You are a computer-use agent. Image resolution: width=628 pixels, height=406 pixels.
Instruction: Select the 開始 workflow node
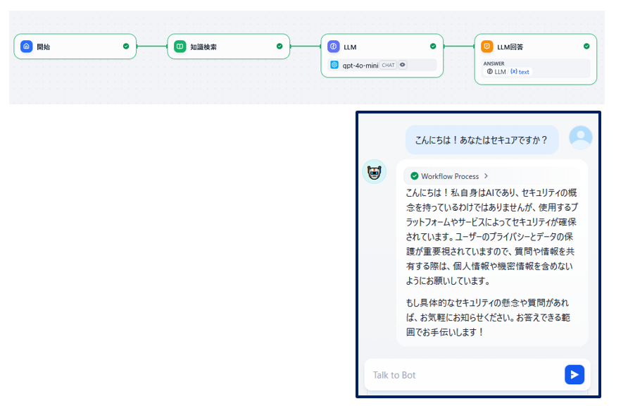(x=75, y=47)
